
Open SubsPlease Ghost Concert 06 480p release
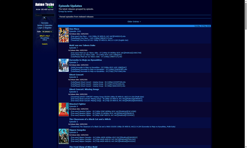[x=98, y=86]
